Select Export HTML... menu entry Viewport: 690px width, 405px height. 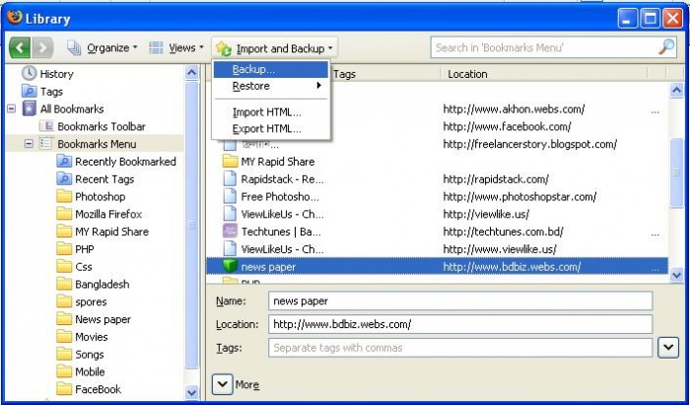coord(270,129)
